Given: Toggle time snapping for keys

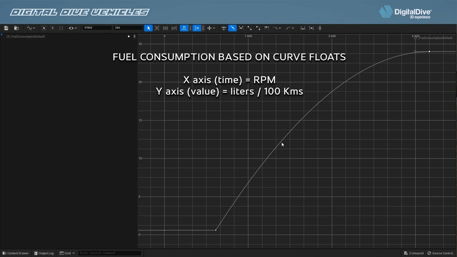Looking at the screenshot, I should pos(184,28).
